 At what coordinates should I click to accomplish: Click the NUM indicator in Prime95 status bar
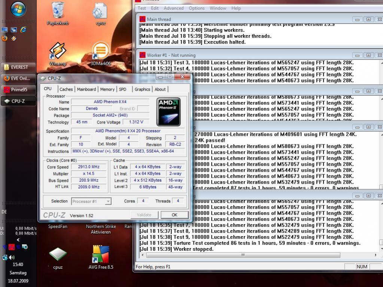(362, 266)
